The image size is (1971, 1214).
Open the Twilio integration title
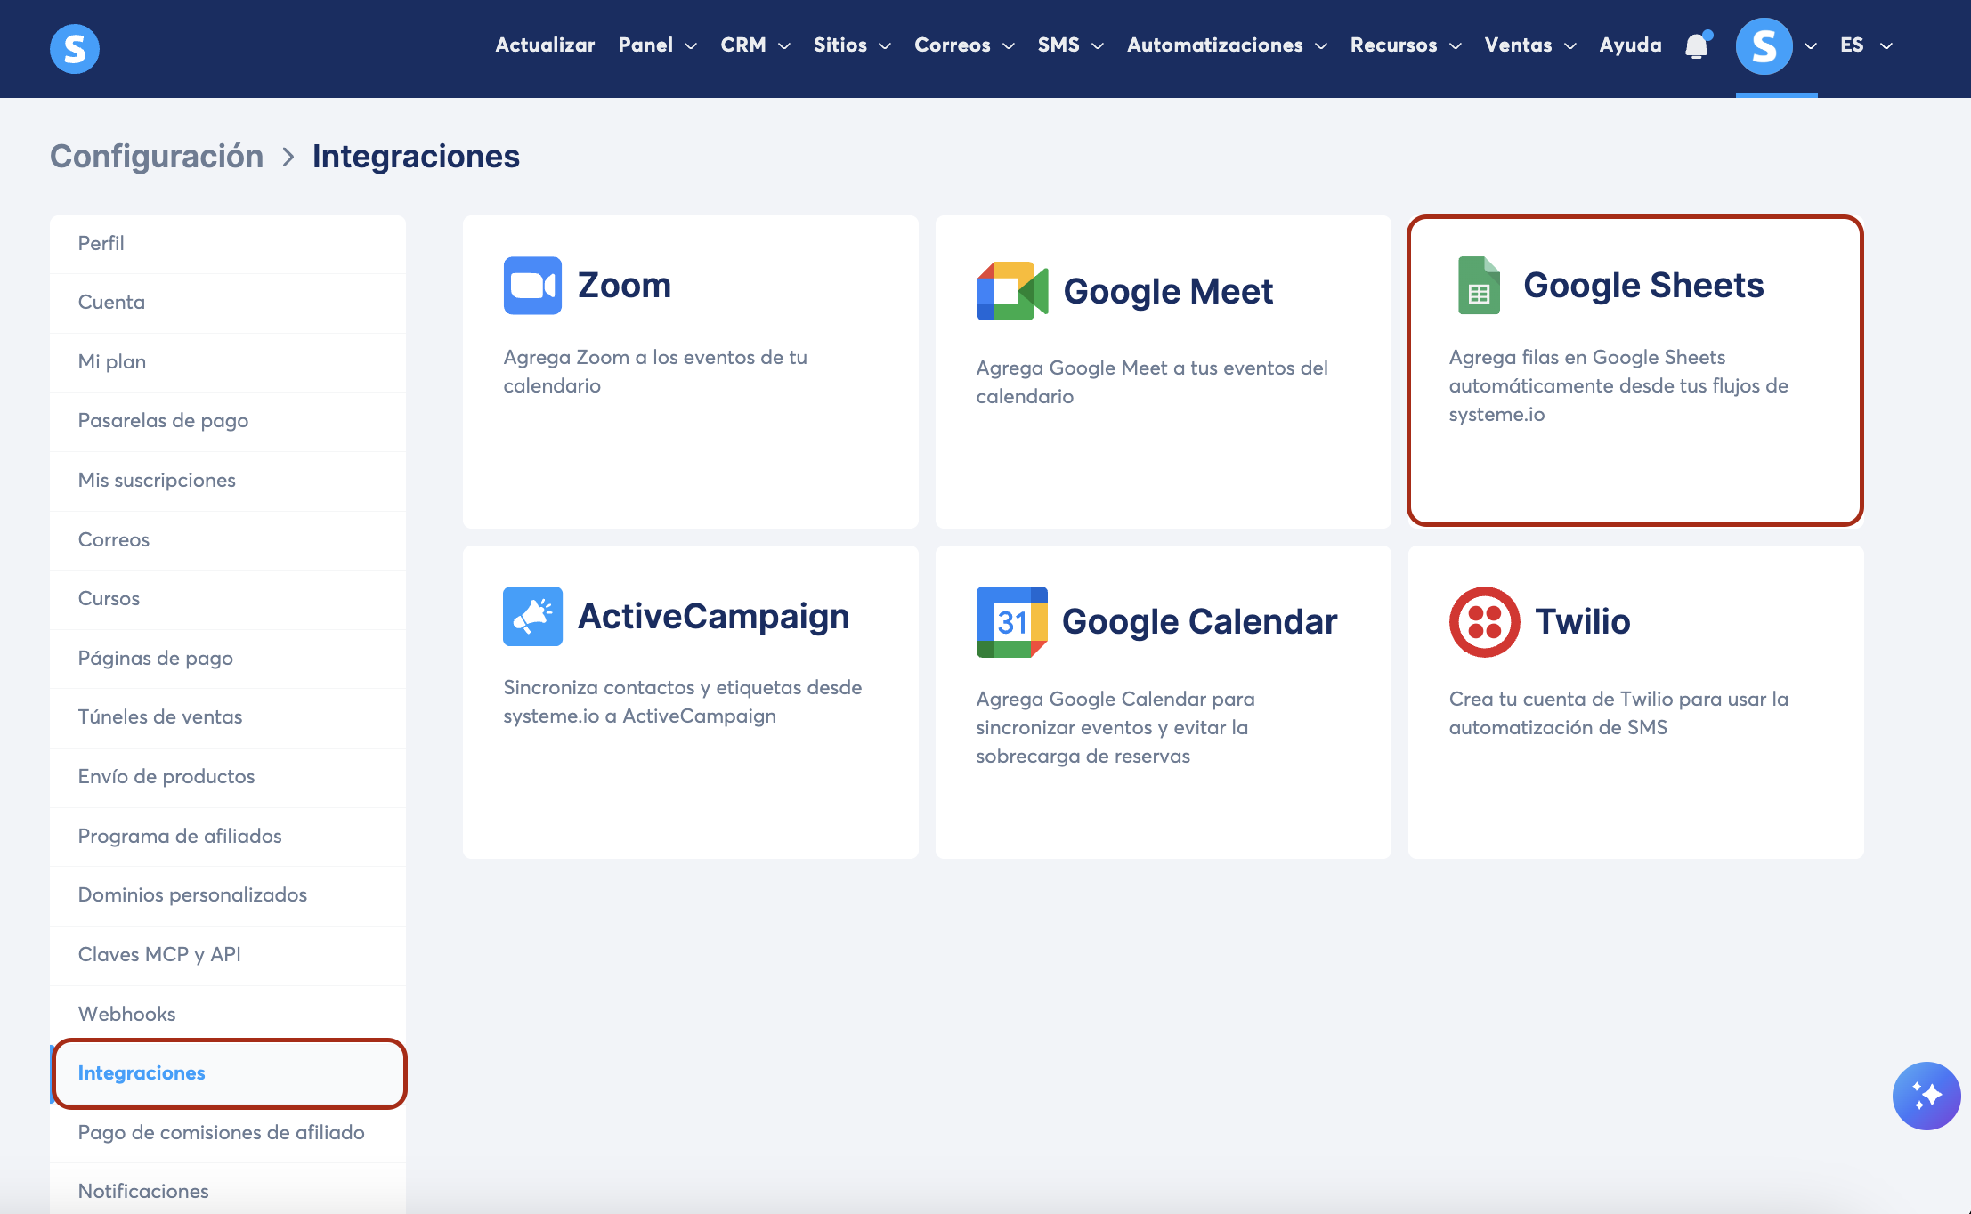[1583, 622]
